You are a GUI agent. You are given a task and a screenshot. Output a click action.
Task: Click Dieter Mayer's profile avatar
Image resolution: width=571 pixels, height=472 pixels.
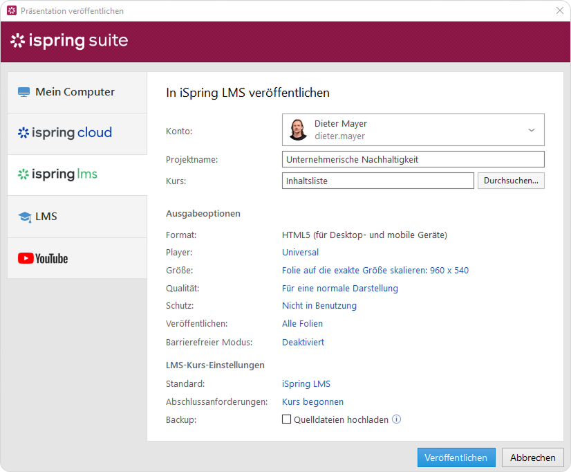(298, 129)
